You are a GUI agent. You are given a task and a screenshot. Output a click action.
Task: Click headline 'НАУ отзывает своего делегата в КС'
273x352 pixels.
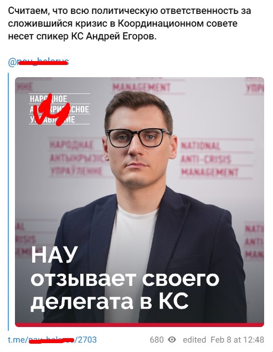coord(125,279)
